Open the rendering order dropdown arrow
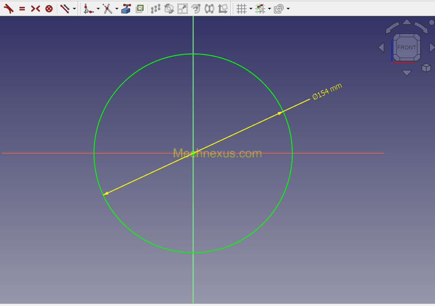 [288, 9]
